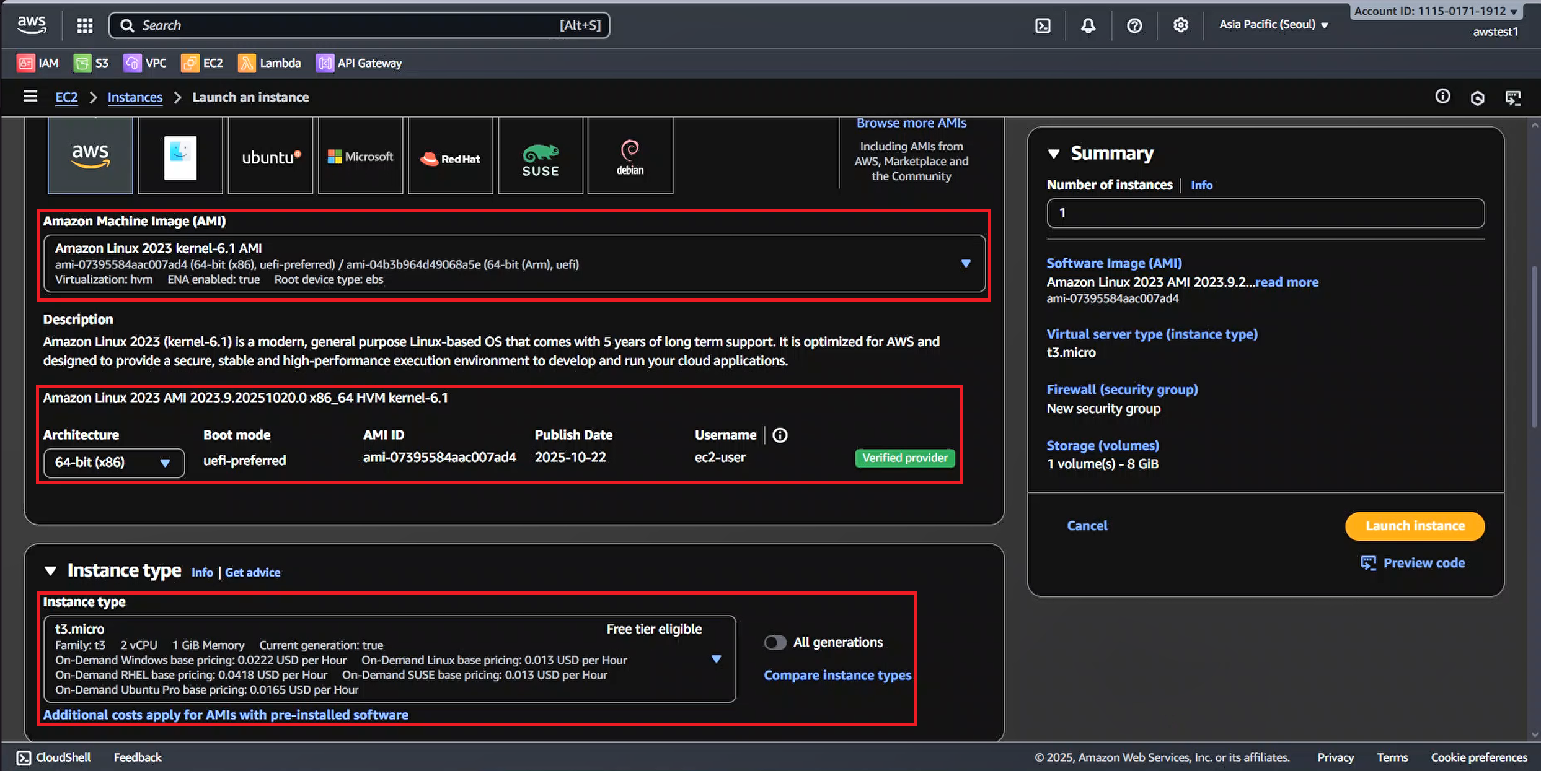Viewport: 1541px width, 771px height.
Task: Open the CloudShell icon in top bar
Action: coord(1043,25)
